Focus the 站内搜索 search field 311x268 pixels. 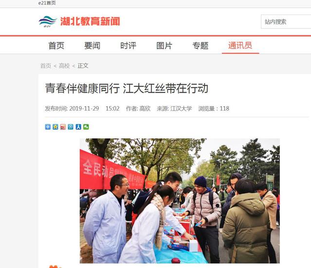click(286, 21)
